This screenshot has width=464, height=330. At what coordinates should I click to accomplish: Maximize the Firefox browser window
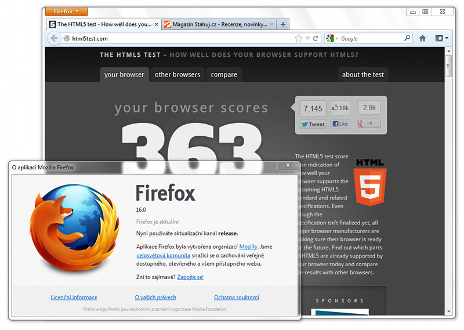click(425, 12)
